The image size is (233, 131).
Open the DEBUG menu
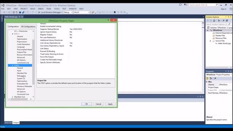(x=41, y=9)
